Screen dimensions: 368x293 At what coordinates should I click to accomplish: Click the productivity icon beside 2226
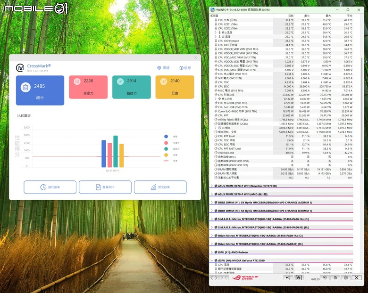[77, 81]
